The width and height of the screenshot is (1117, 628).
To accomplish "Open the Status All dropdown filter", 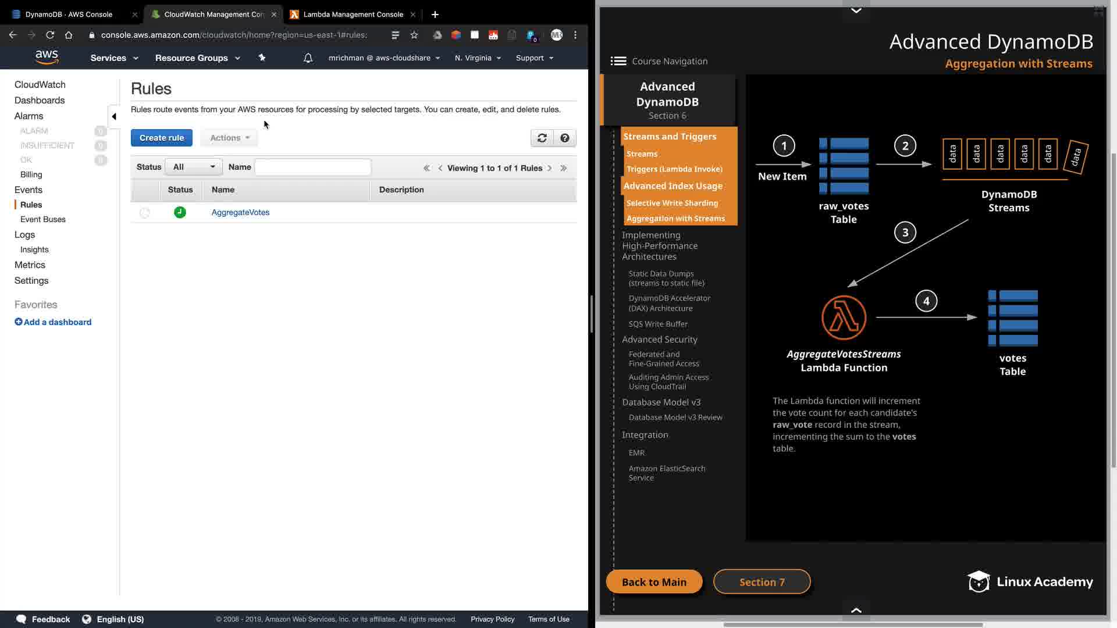I will (194, 167).
